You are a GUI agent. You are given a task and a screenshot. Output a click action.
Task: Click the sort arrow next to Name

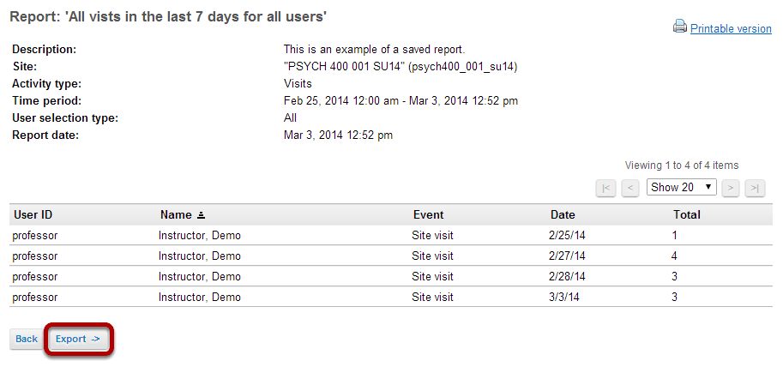click(x=201, y=215)
